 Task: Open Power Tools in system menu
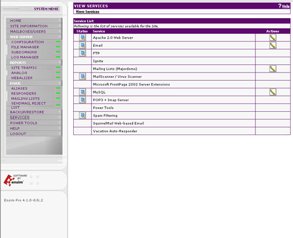tap(23, 123)
